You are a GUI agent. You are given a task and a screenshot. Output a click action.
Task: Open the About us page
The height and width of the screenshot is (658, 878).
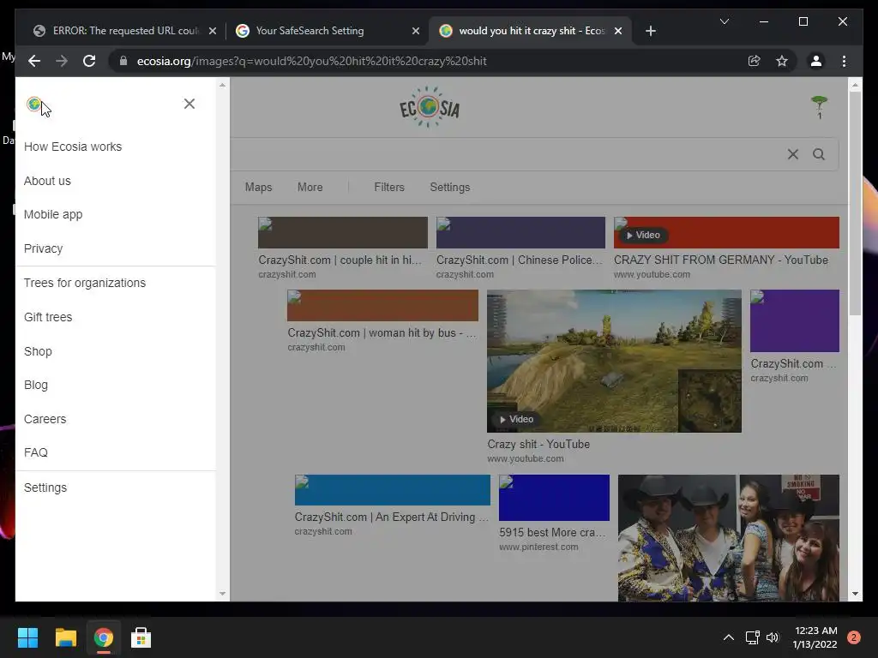(48, 181)
